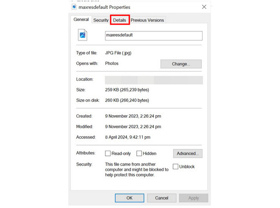Click the JPG file icon beside name field
The width and height of the screenshot is (280, 208).
tap(83, 35)
